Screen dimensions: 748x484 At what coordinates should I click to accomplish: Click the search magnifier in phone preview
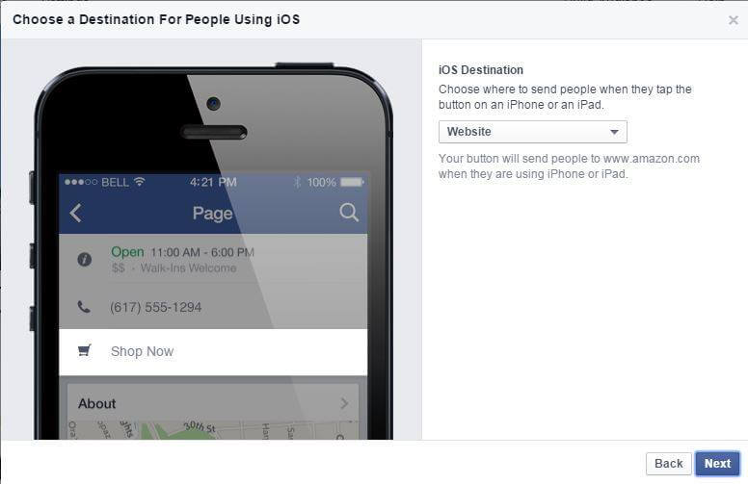(x=349, y=213)
